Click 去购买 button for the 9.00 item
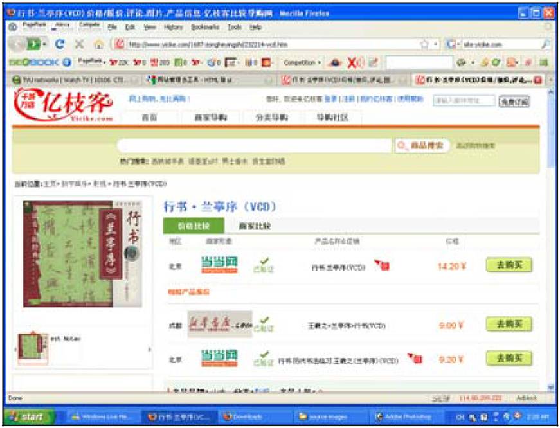The width and height of the screenshot is (560, 428). [509, 324]
